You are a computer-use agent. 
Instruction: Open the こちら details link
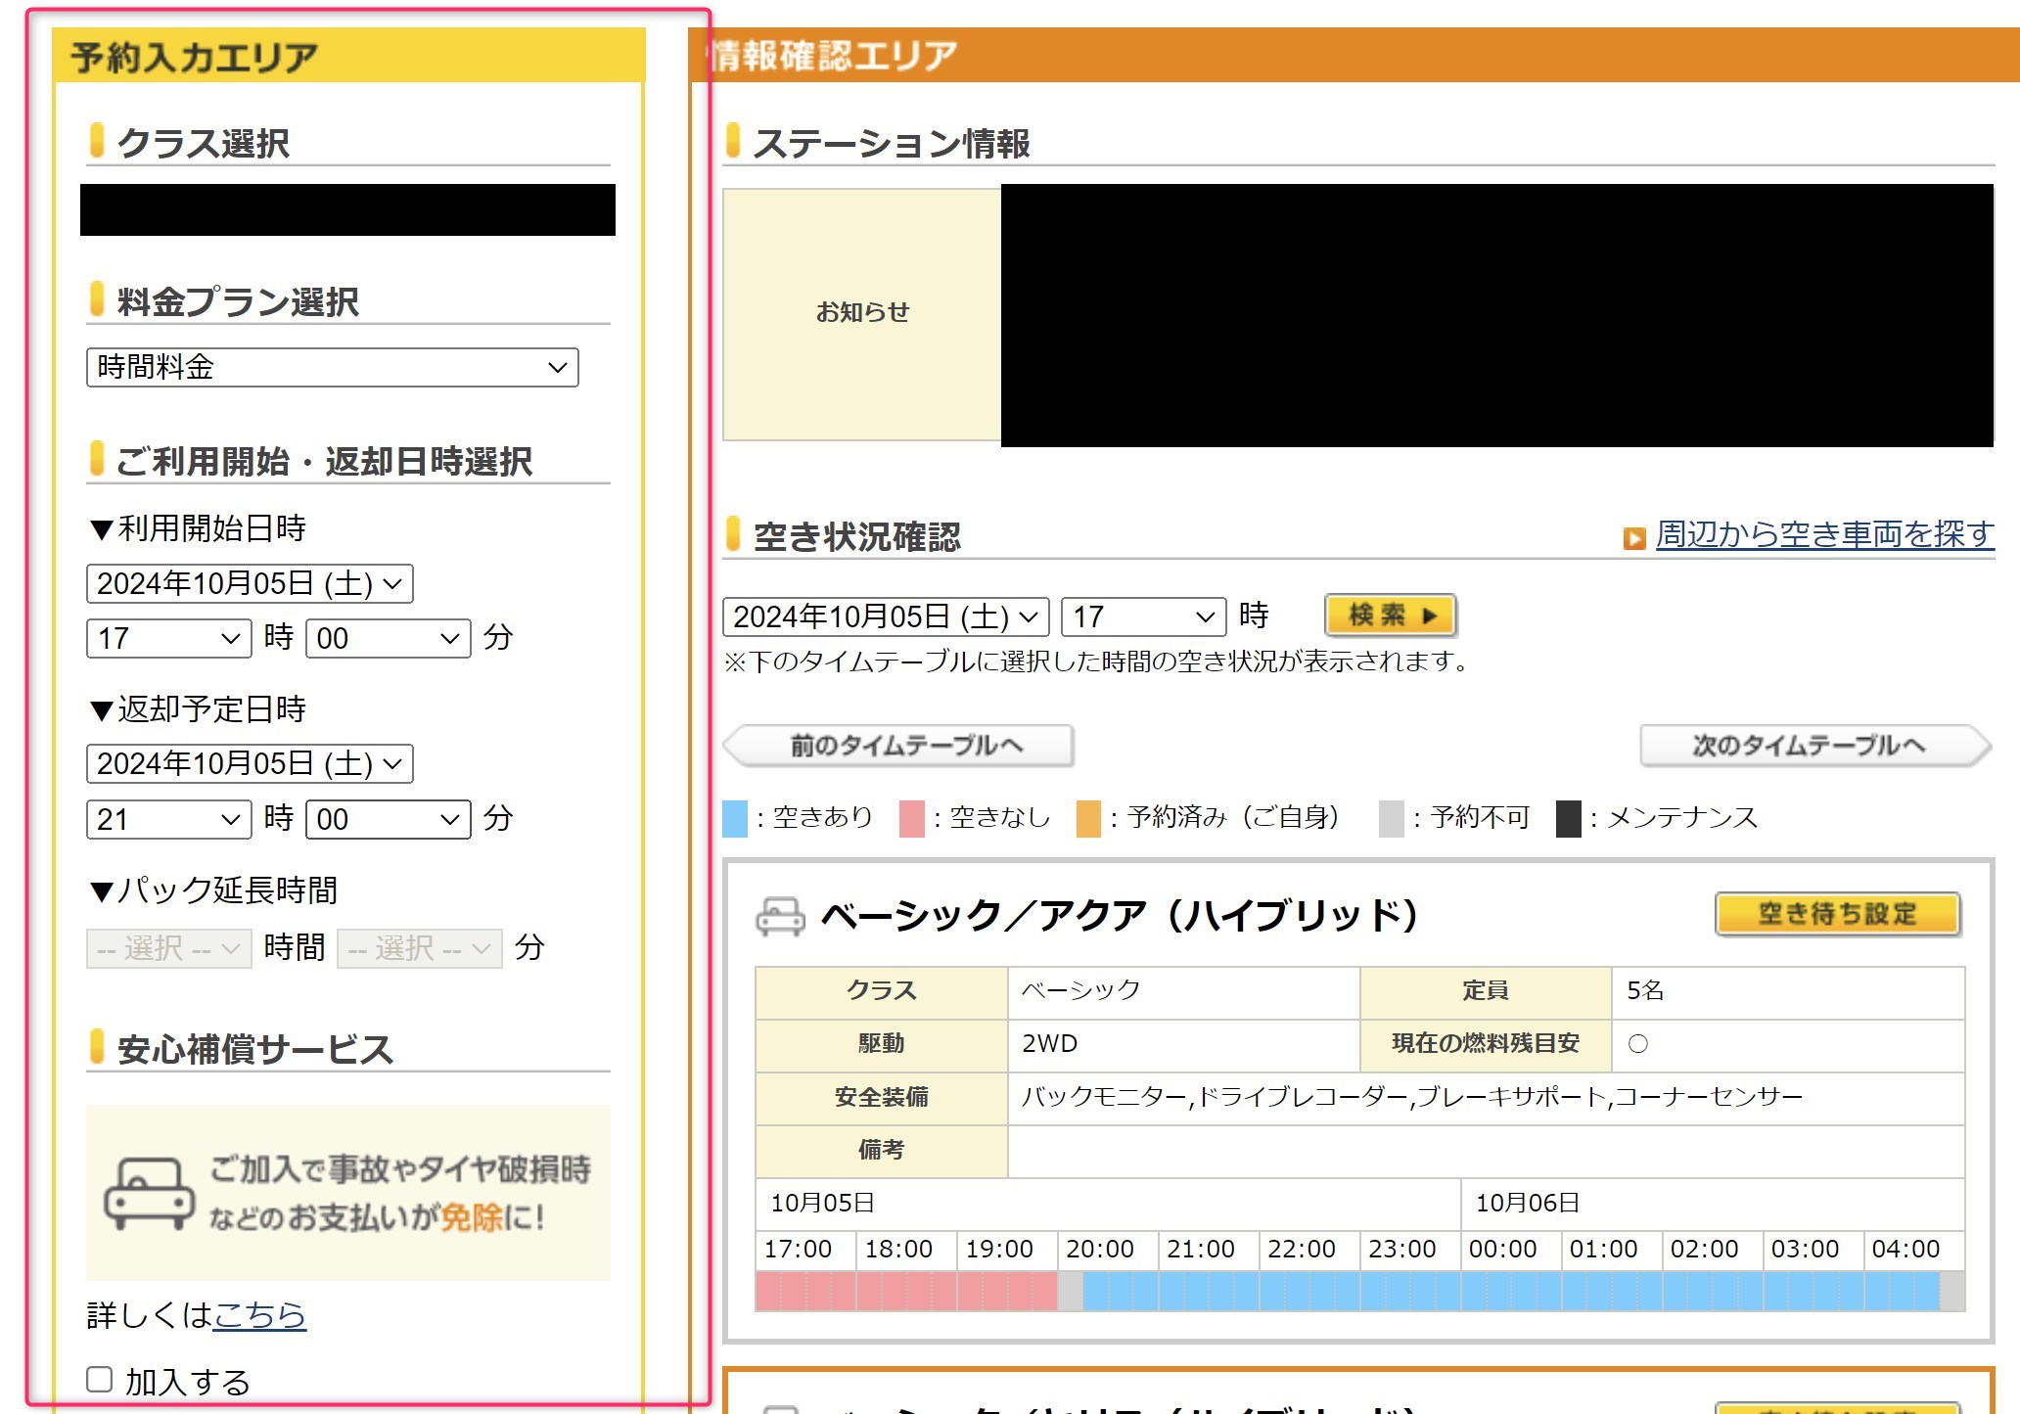(259, 1314)
